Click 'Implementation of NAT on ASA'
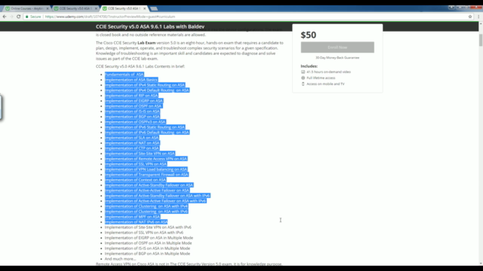The width and height of the screenshot is (483, 271). 132,143
